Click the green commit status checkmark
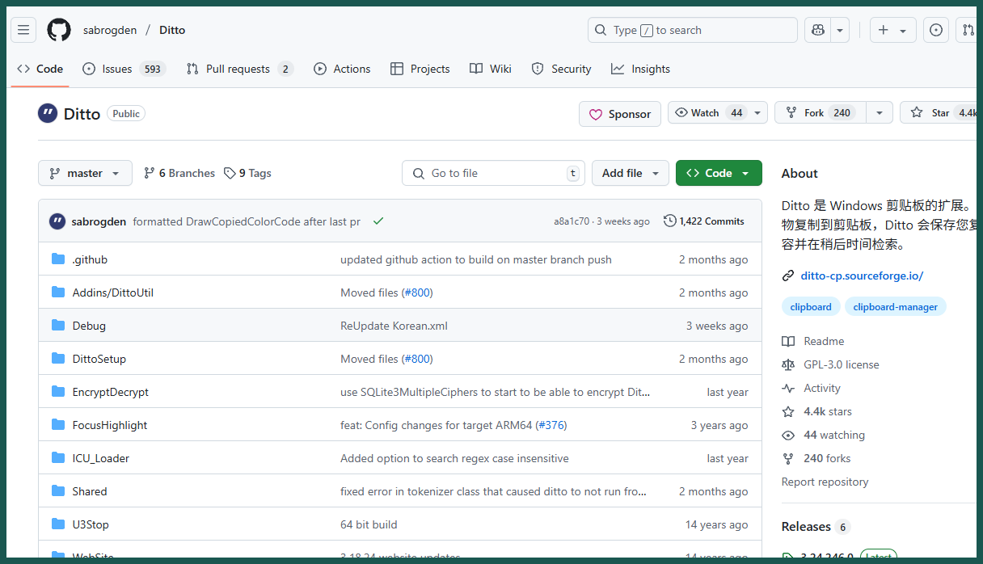 pyautogui.click(x=378, y=221)
